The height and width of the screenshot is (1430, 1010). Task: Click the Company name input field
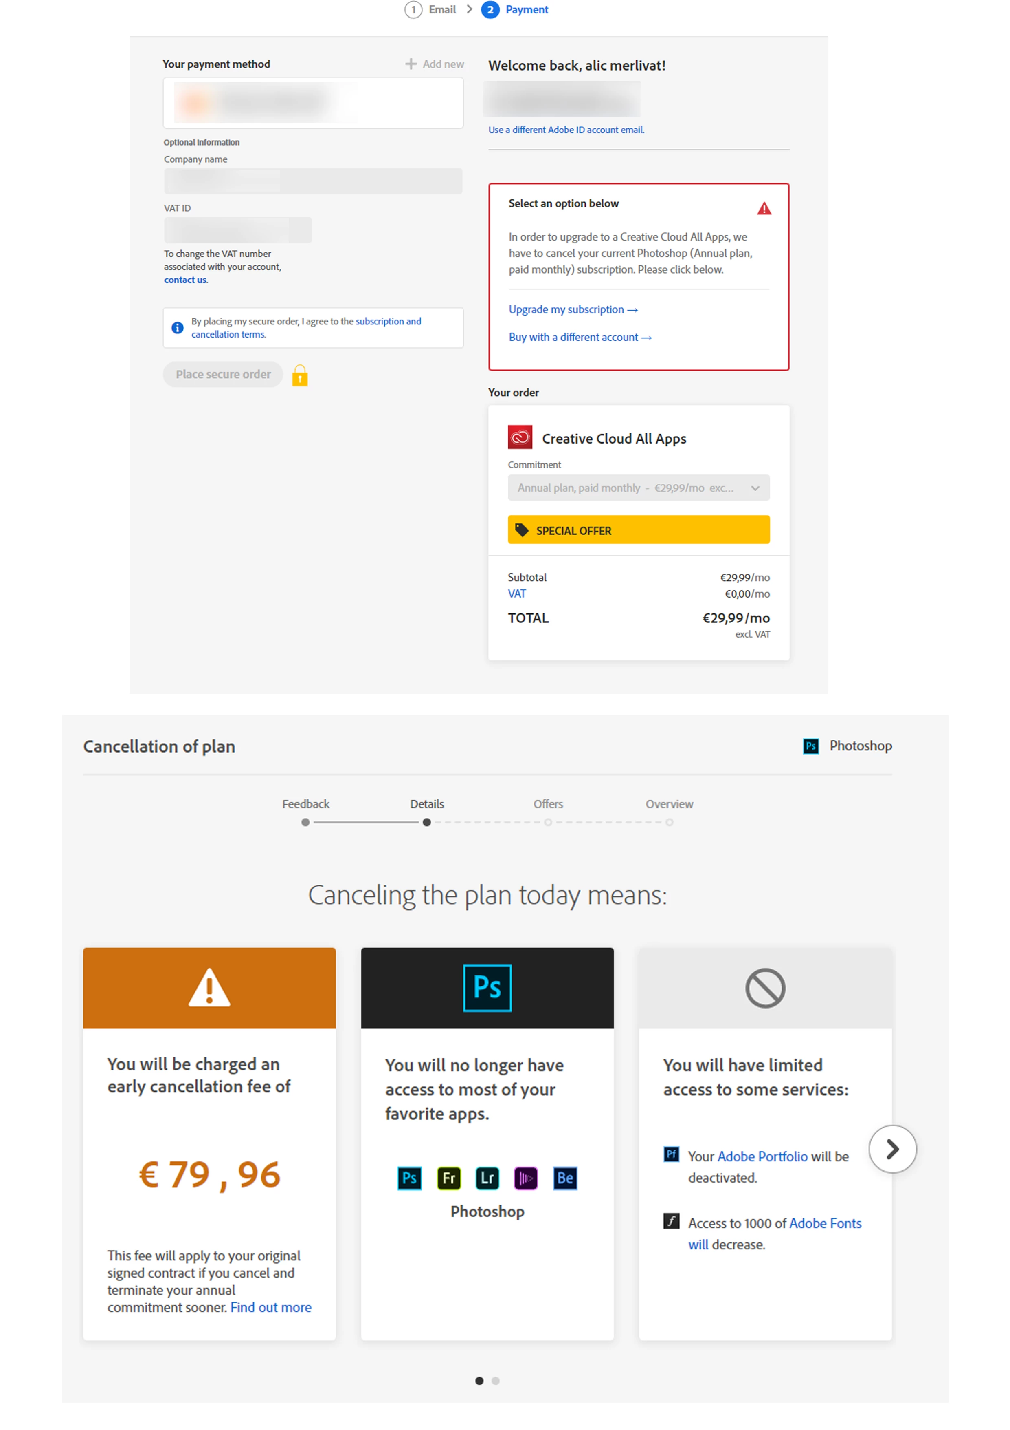point(313,181)
